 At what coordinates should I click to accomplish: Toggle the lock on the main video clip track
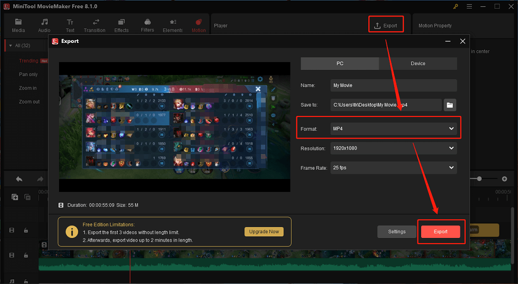(26, 256)
